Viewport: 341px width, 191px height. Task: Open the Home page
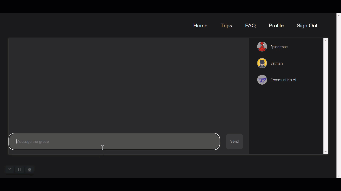200,25
